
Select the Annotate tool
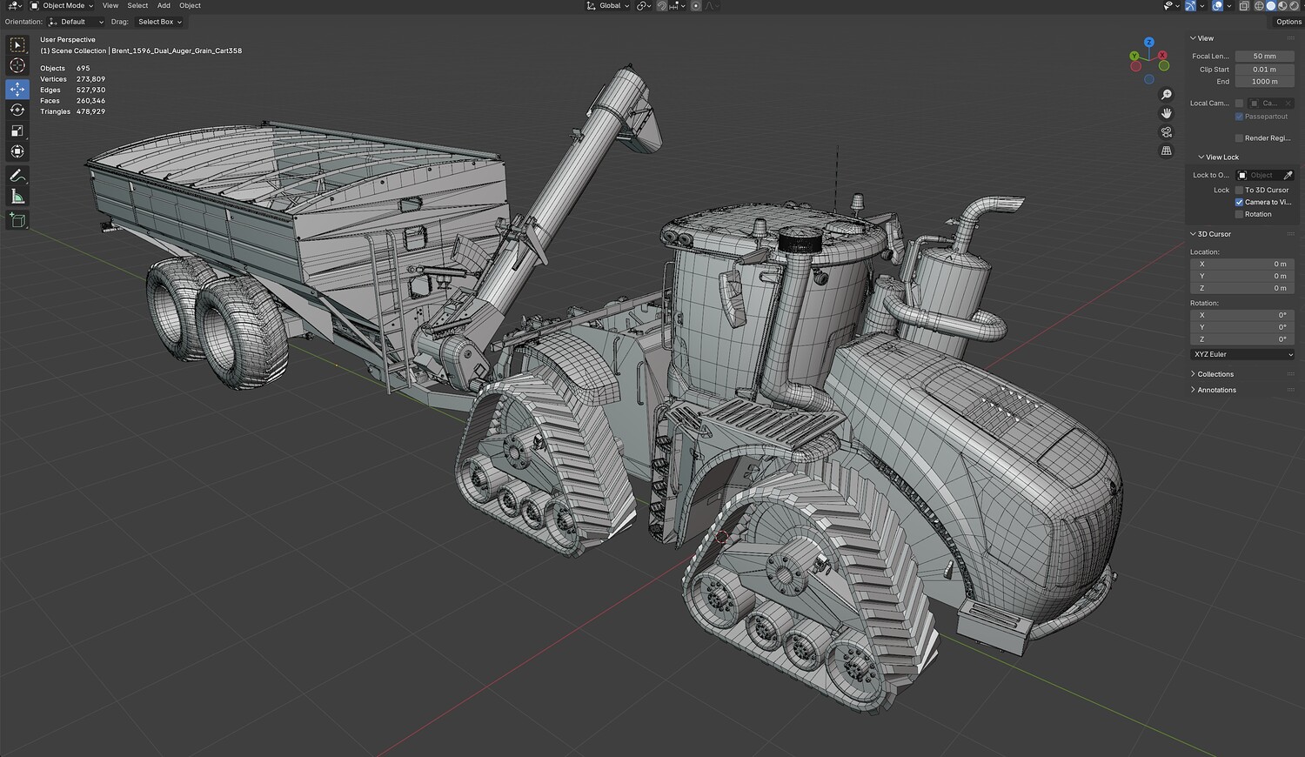coord(17,176)
